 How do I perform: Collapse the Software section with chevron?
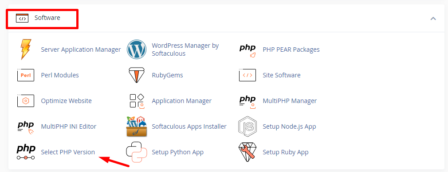tap(433, 19)
